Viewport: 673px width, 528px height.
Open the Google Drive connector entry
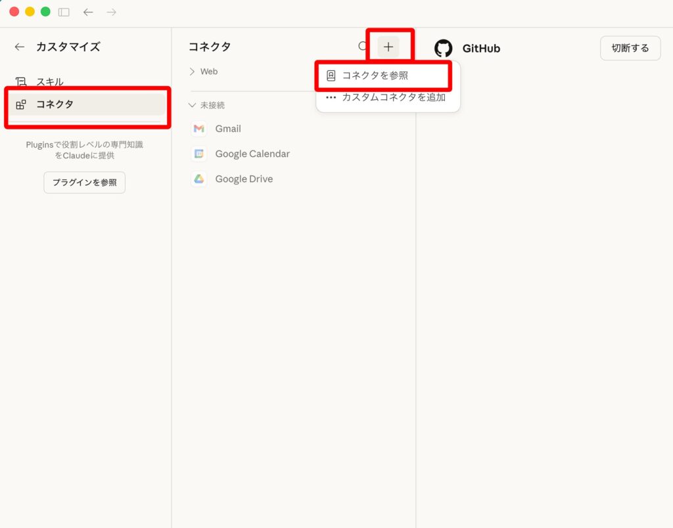pos(244,179)
